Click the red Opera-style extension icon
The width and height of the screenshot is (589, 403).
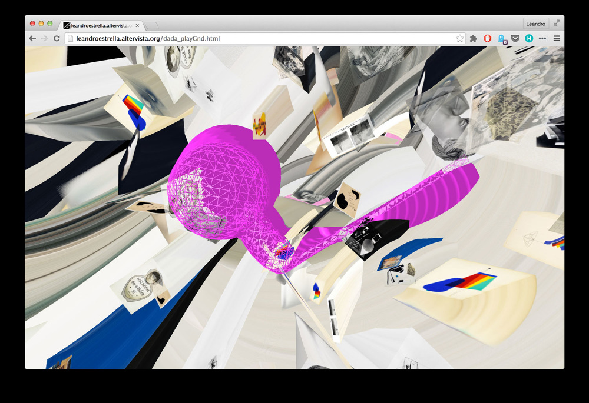click(x=488, y=38)
